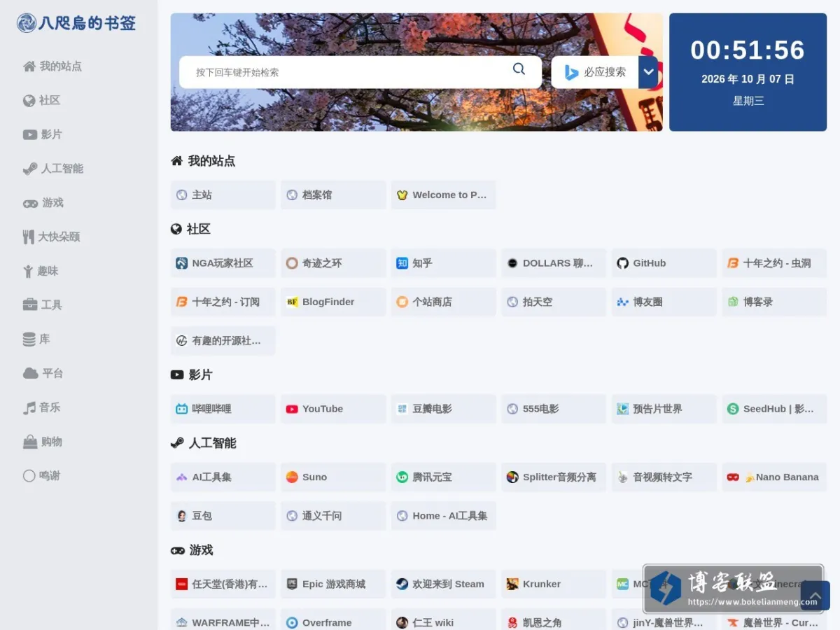
Task: Click the Bing logo icon
Action: point(572,72)
